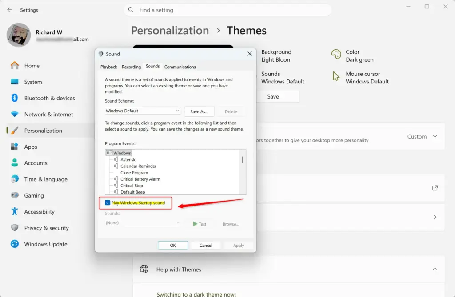Screen dimensions: 455x297
Task: Click Cancel in Sound dialog
Action: point(206,246)
